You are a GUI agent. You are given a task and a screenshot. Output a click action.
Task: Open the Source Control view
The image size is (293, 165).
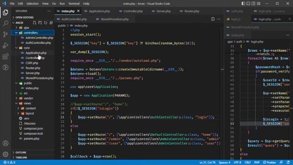coord(5,34)
